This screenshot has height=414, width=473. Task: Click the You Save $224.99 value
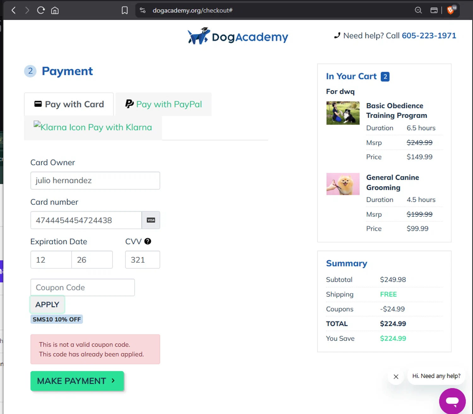tap(393, 339)
